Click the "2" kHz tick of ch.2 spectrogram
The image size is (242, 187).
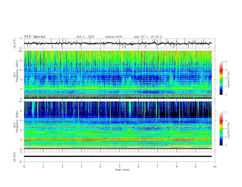pos(22,140)
